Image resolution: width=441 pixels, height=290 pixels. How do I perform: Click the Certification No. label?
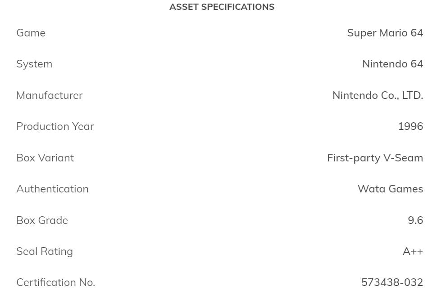[55, 282]
